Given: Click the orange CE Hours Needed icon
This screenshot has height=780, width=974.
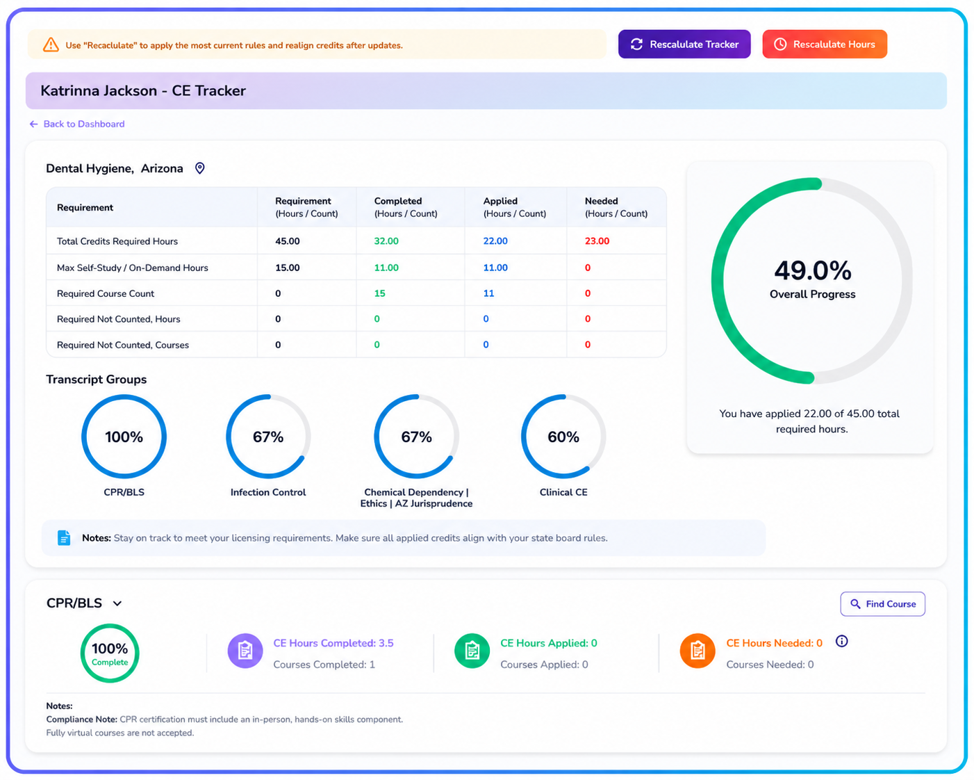Looking at the screenshot, I should [x=698, y=651].
